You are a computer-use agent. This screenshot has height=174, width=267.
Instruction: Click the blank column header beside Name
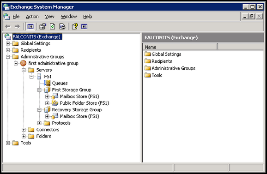(x=241, y=47)
